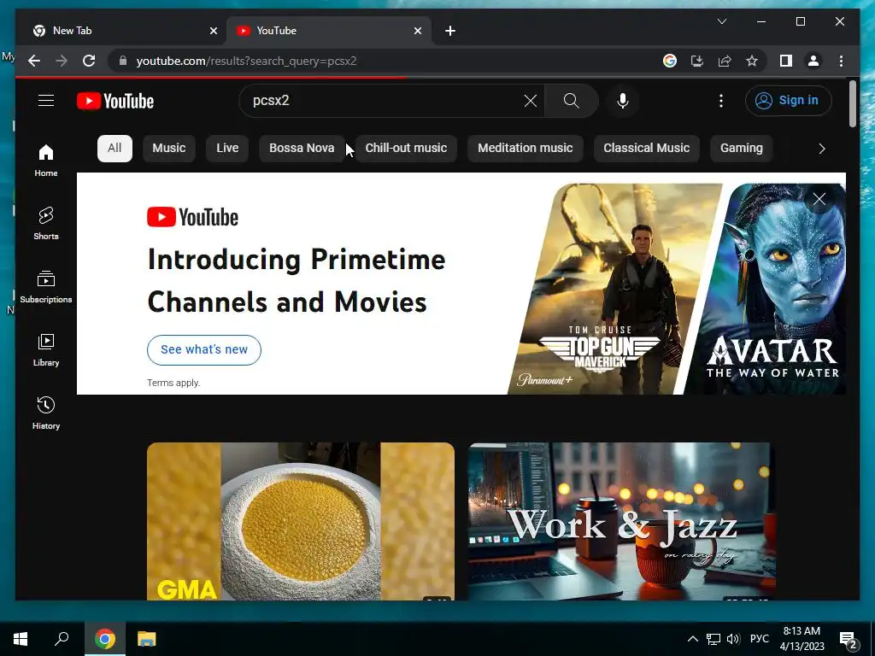
Task: Bookmark this tab with star
Action: click(x=752, y=61)
